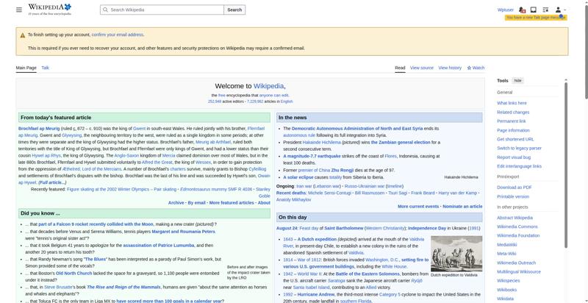Open Wptuser user page link
588x303 pixels.
point(506,10)
